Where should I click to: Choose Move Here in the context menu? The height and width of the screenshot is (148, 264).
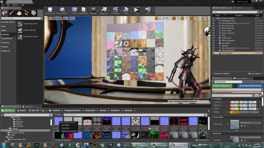66,125
